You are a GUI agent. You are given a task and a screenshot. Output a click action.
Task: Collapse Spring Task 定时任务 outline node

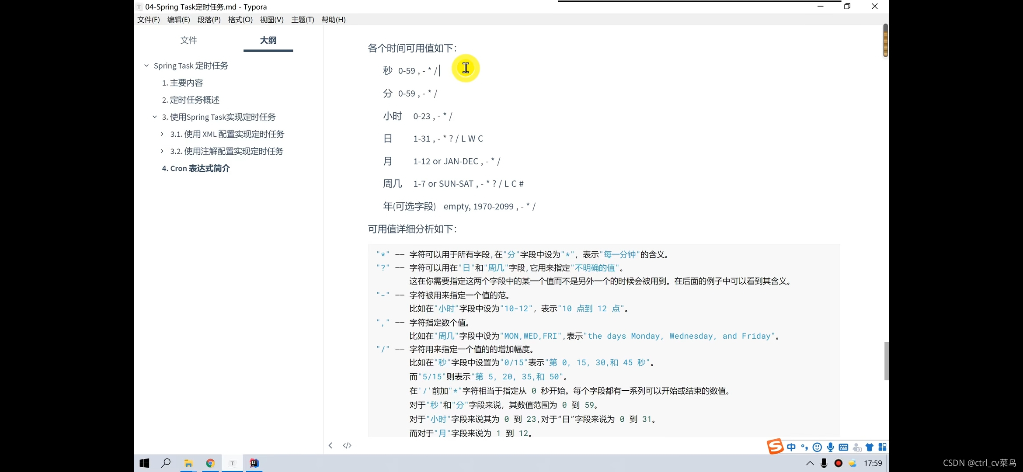coord(146,66)
